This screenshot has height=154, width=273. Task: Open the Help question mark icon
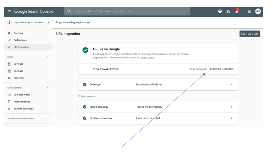[220, 11]
